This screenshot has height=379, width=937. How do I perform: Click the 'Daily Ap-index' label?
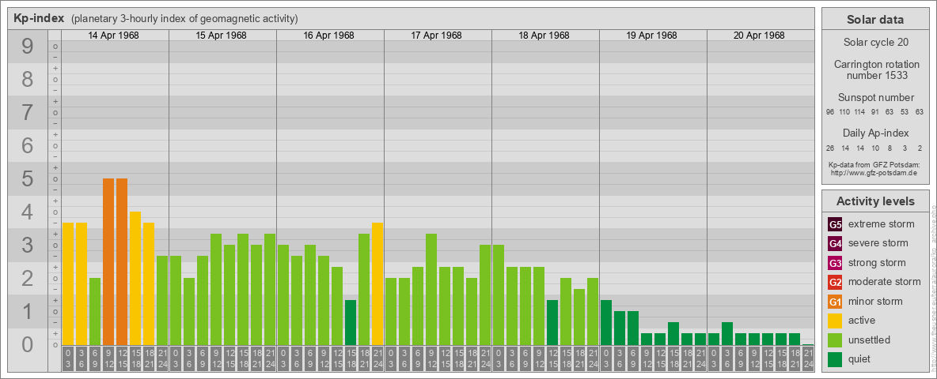[x=875, y=133]
